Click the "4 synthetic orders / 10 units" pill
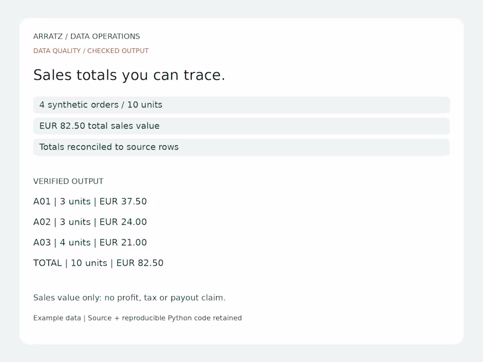Image resolution: width=483 pixels, height=362 pixels. [241, 104]
